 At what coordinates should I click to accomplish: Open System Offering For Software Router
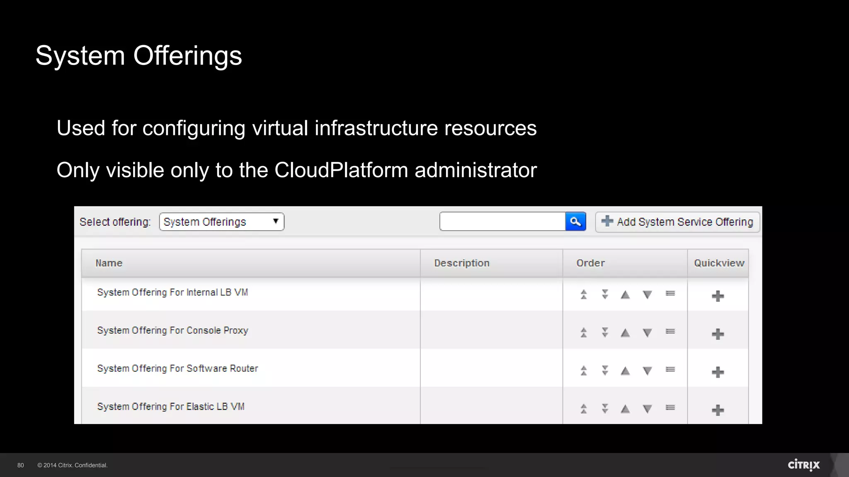tap(177, 369)
